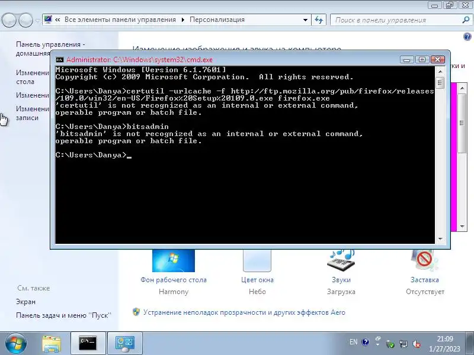Click the Загрузка sound scheme name

pyautogui.click(x=341, y=292)
